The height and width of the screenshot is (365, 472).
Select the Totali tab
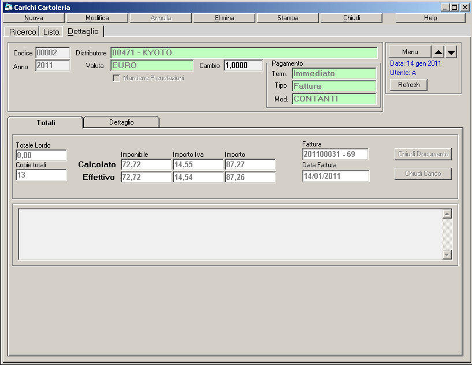point(46,123)
